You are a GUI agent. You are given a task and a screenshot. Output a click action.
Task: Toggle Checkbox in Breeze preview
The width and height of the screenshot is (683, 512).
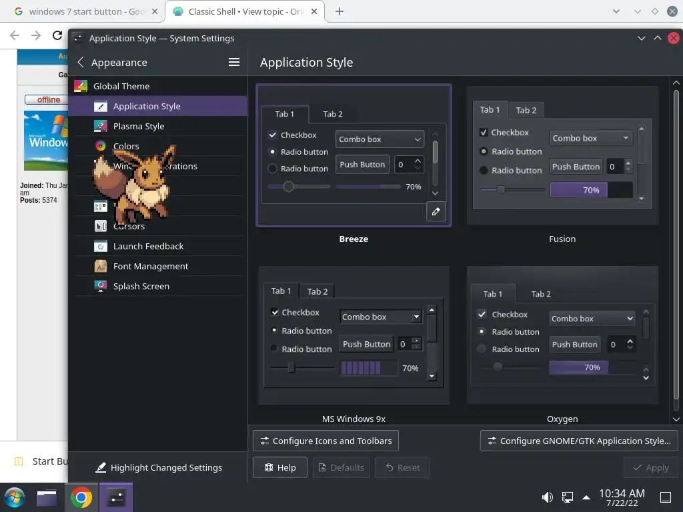pyautogui.click(x=273, y=135)
